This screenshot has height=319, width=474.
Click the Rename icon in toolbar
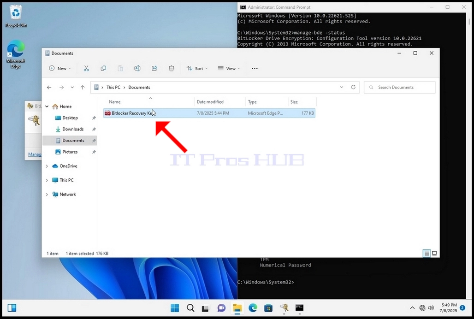pyautogui.click(x=137, y=69)
